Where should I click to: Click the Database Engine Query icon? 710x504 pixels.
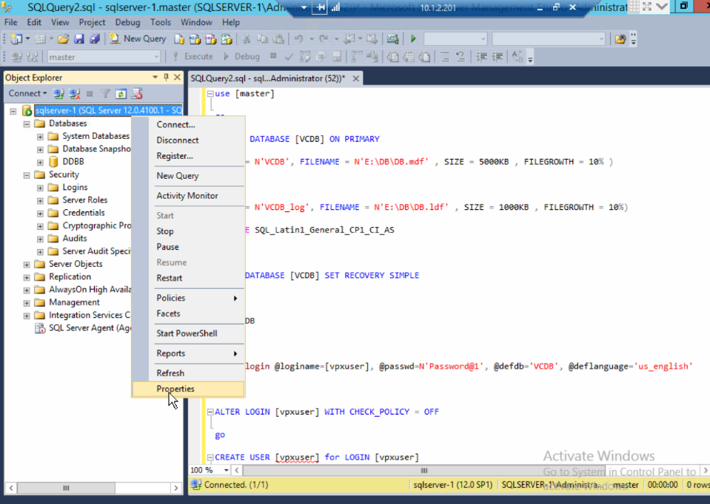[x=179, y=39]
